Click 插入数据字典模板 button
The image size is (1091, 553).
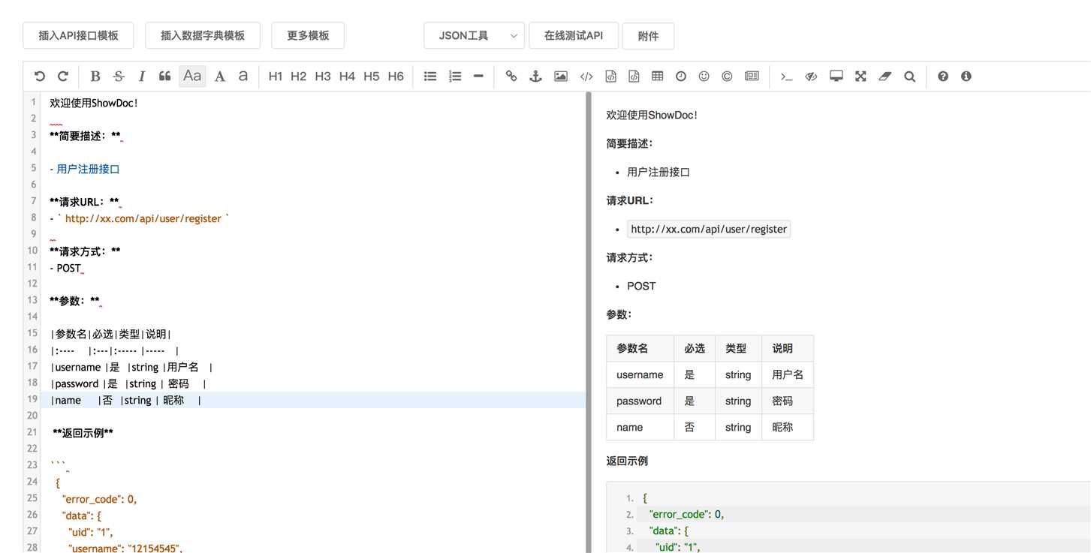[203, 35]
